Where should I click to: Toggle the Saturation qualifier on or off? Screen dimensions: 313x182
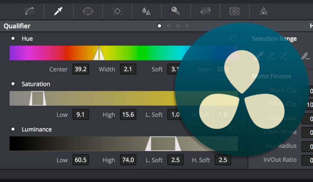pos(13,84)
